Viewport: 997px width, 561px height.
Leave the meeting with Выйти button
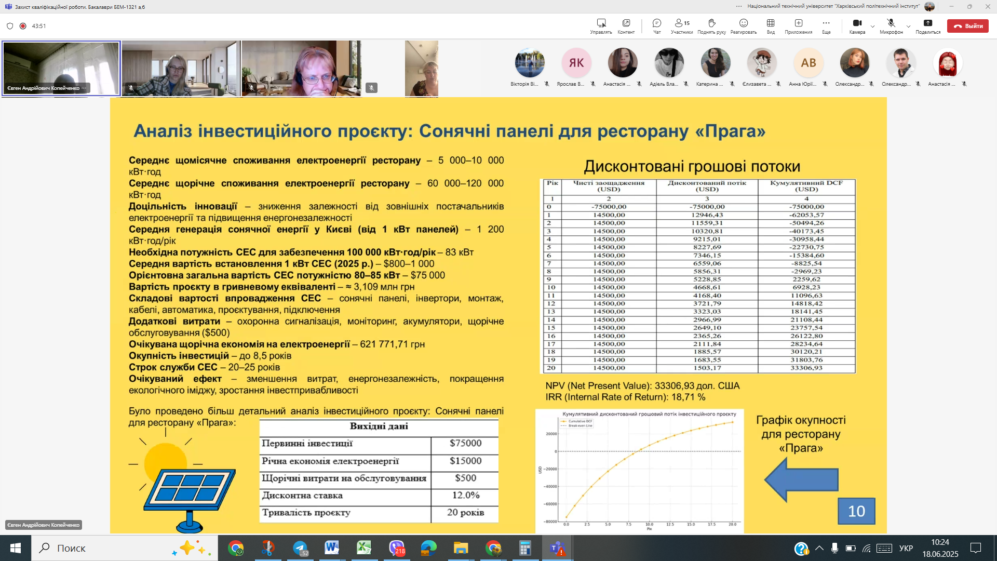[967, 26]
